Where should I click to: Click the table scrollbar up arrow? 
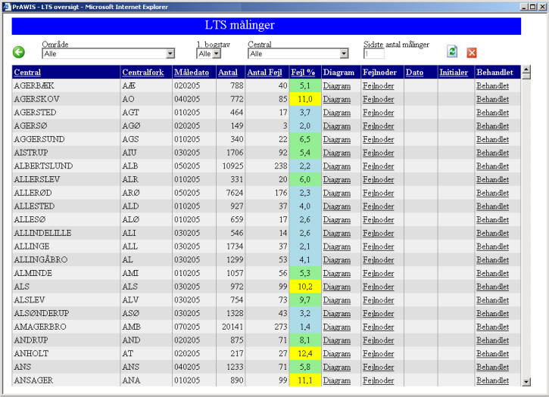[526, 70]
